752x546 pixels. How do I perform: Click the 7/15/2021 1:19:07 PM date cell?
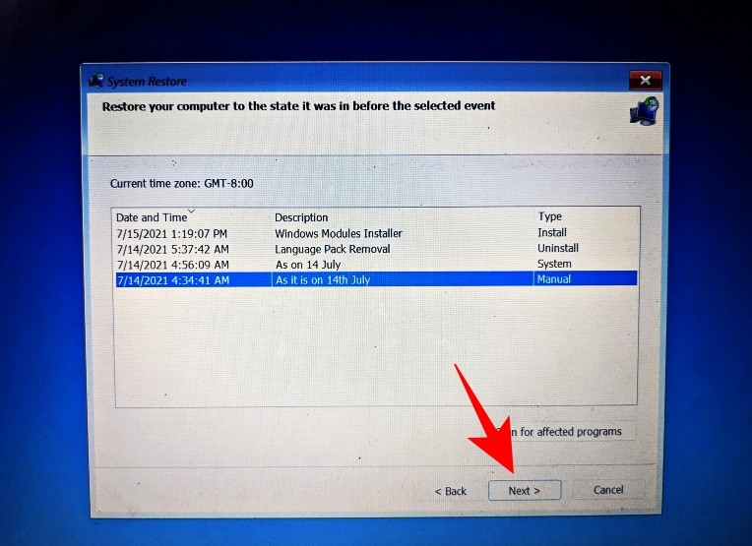[x=171, y=234]
